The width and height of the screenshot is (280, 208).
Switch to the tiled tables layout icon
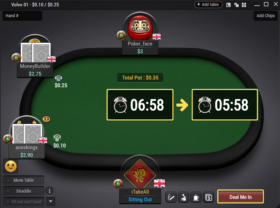(x=244, y=5)
